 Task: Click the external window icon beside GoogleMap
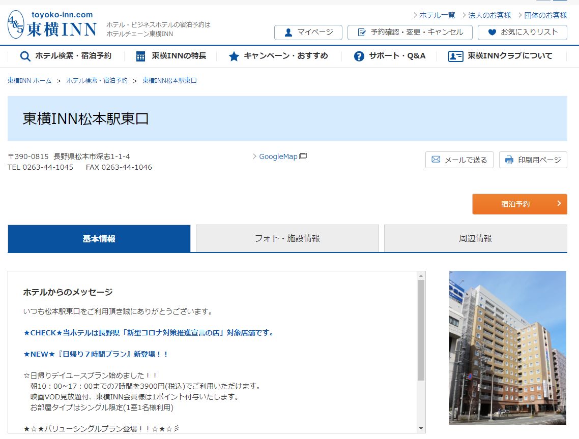pyautogui.click(x=303, y=155)
